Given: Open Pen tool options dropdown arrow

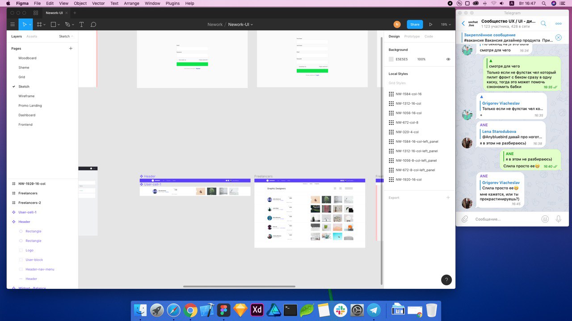Looking at the screenshot, I should [x=73, y=25].
